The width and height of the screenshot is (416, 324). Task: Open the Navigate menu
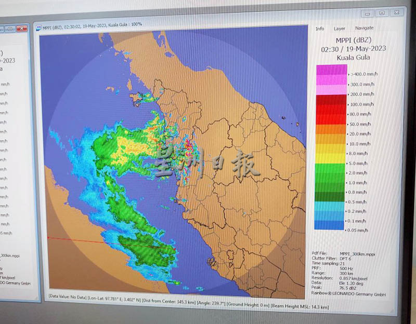pos(364,28)
